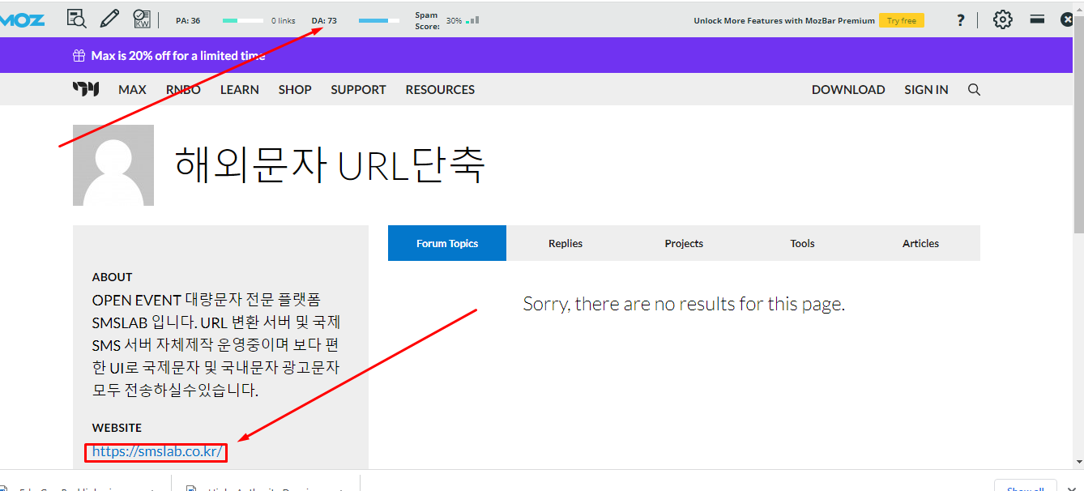The image size is (1084, 491).
Task: Select the Projects tab
Action: (684, 243)
